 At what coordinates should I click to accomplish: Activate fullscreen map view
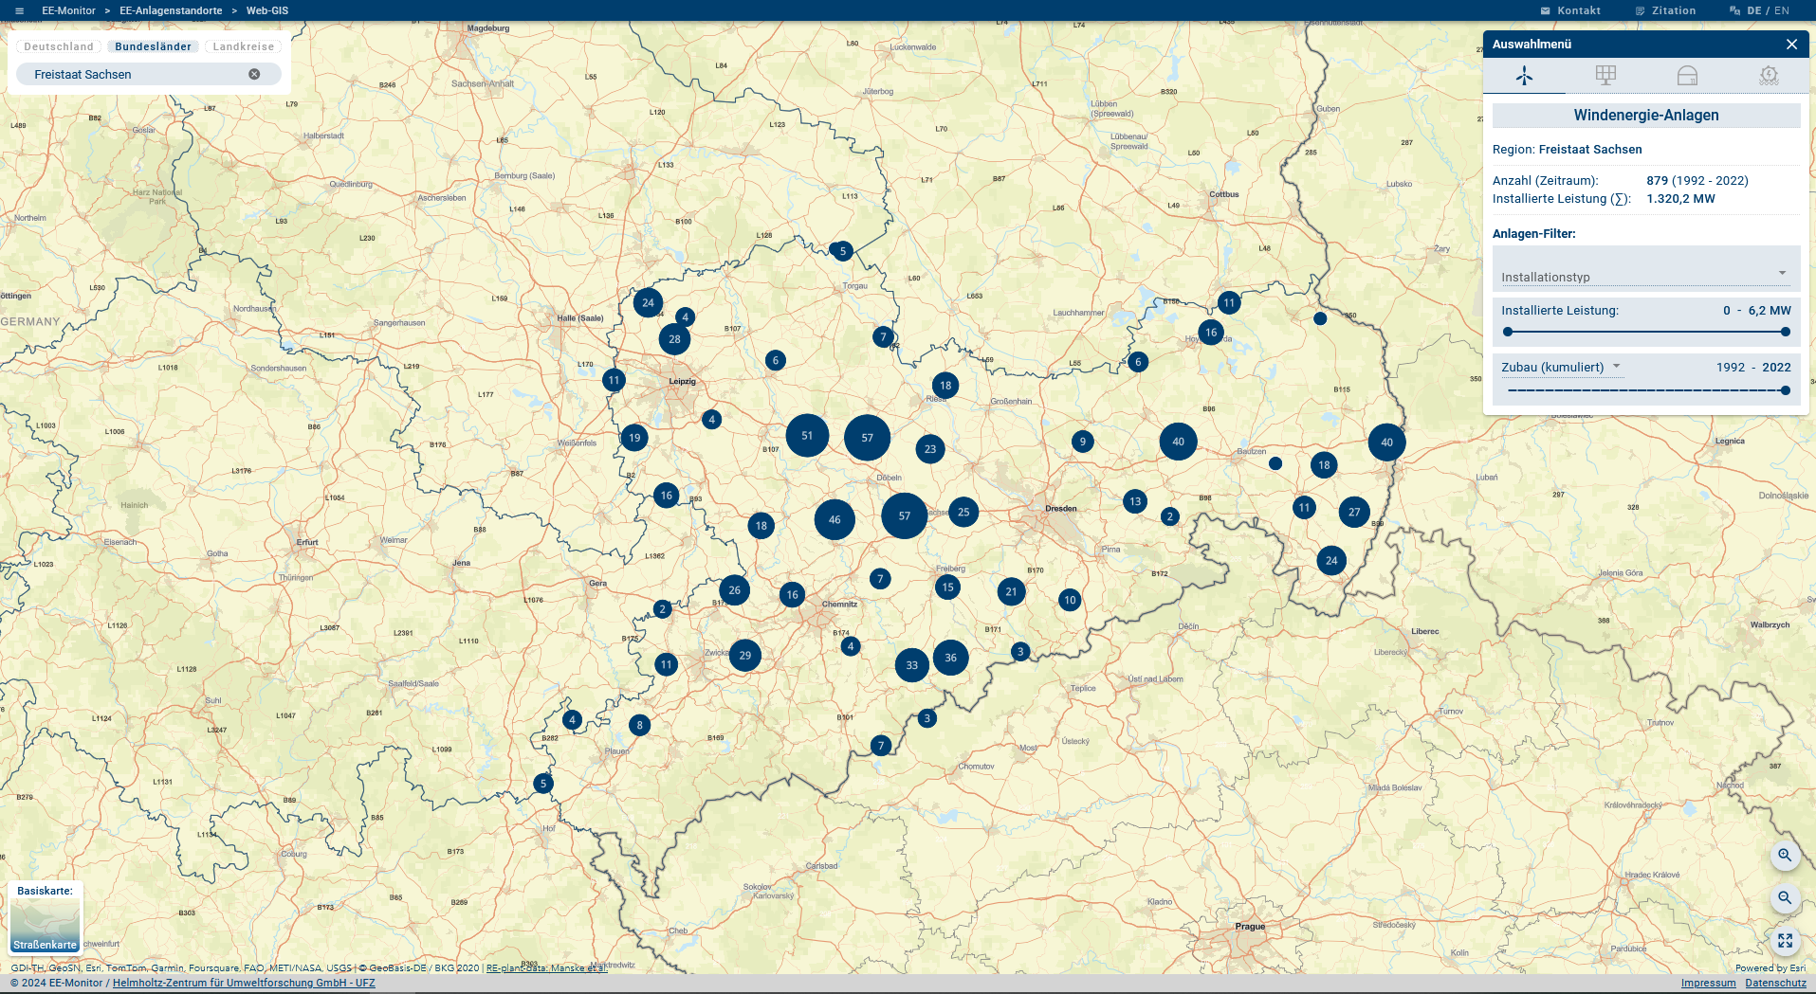(x=1786, y=941)
